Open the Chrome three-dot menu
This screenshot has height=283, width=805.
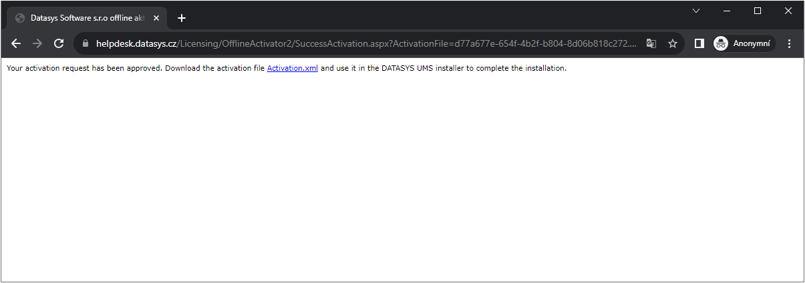789,43
